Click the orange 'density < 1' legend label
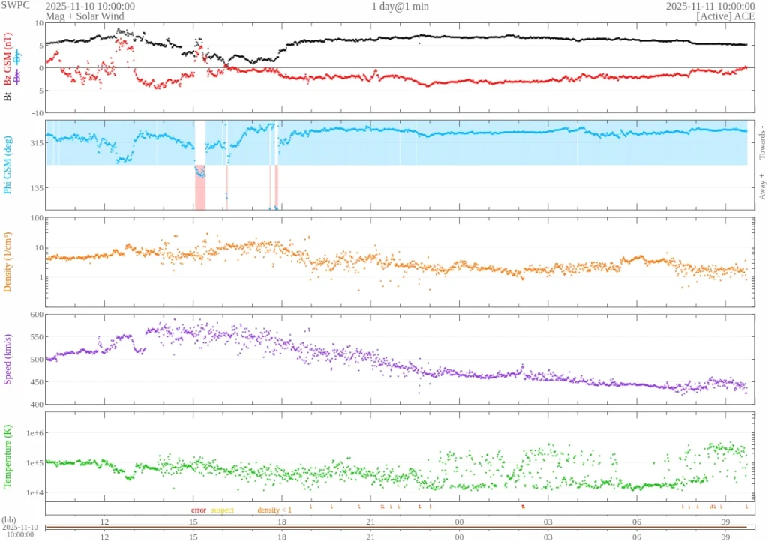 tap(274, 510)
